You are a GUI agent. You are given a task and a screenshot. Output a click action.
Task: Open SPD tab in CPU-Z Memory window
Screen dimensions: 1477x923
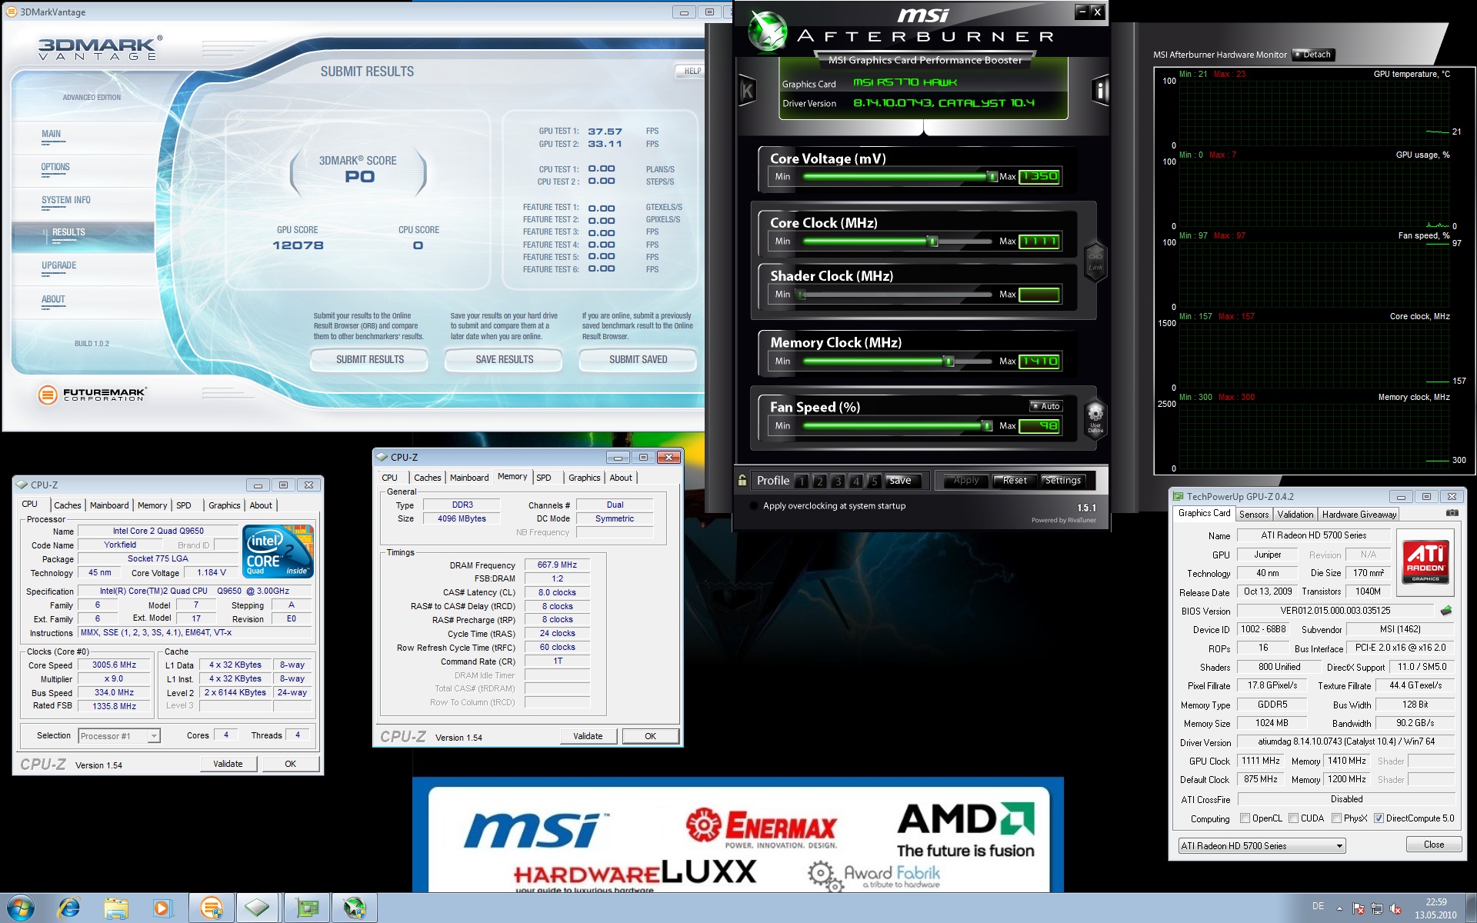tap(544, 478)
